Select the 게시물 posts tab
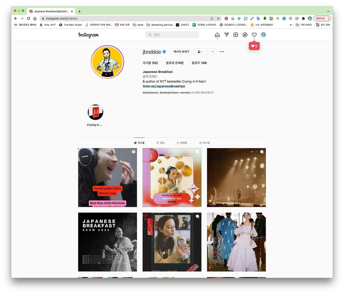Viewport: 344px width, 294px height. [139, 143]
